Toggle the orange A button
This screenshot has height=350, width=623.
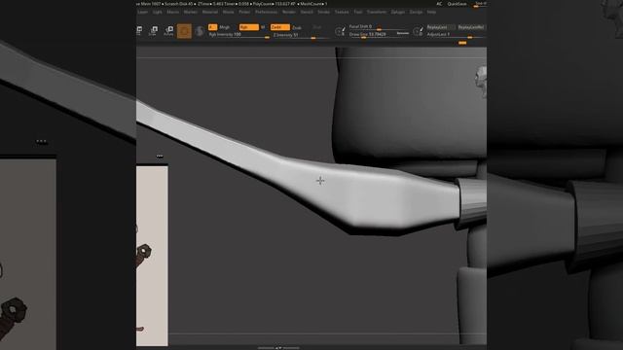click(212, 27)
